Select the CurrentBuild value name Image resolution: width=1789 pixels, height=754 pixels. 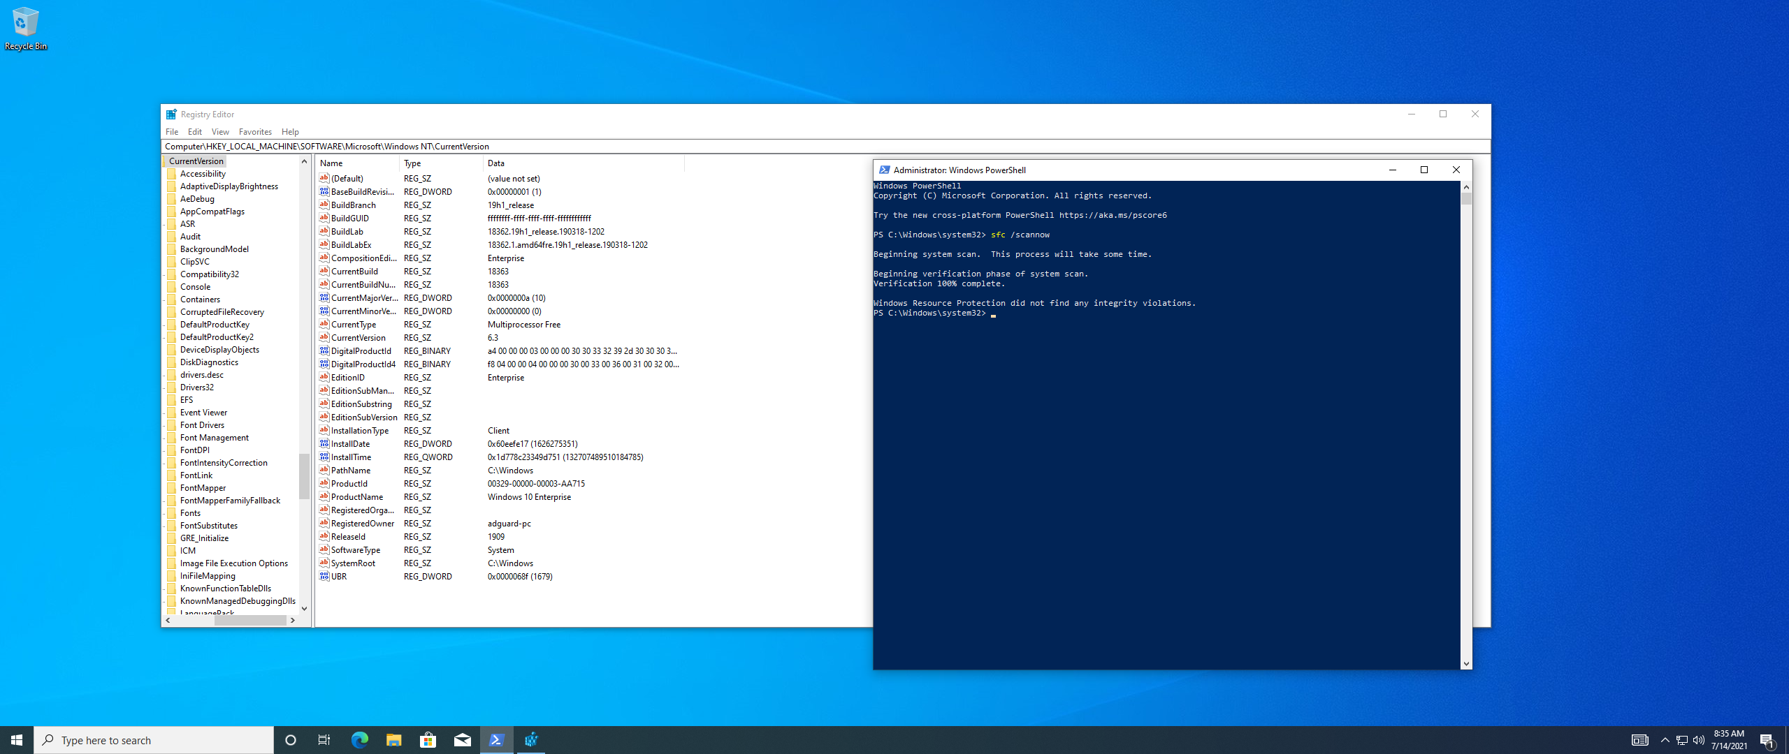[x=354, y=272]
